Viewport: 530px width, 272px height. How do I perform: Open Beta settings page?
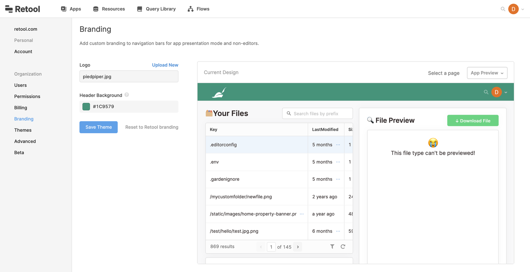click(x=19, y=153)
